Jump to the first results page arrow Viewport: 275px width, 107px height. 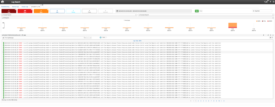point(191,101)
